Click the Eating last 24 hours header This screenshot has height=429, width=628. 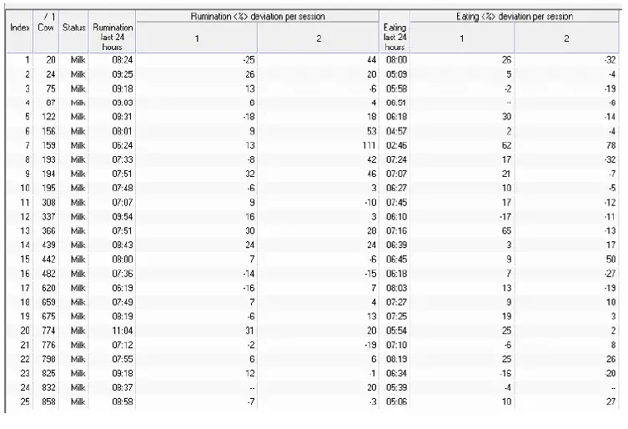(x=394, y=38)
